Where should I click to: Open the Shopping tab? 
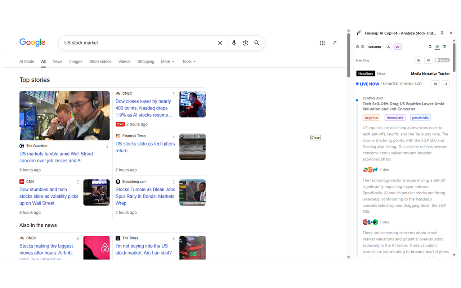146,62
